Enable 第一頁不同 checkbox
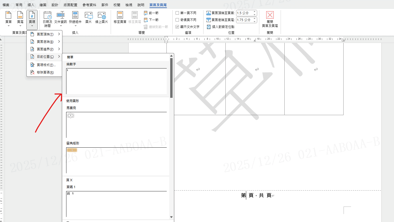394x222 pixels. [177, 13]
